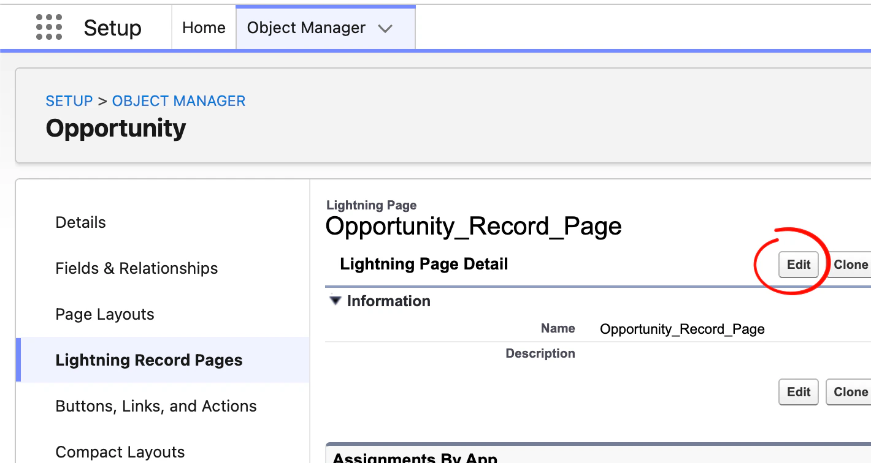Click the Clone button below Description
871x463 pixels.
point(850,392)
